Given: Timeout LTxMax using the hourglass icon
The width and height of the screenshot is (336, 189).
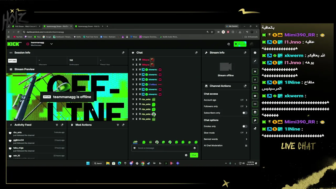Looking at the screenshot, I should point(136,85).
